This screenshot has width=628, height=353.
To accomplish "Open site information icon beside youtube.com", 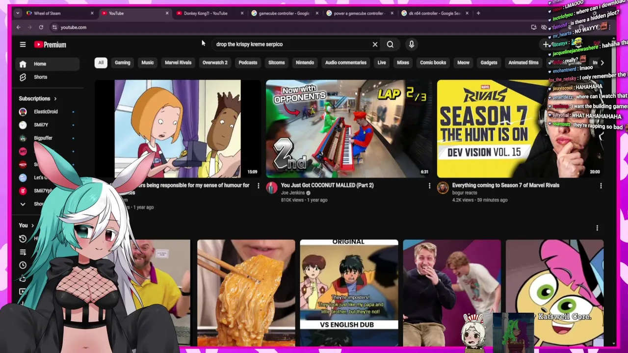I will tap(54, 27).
